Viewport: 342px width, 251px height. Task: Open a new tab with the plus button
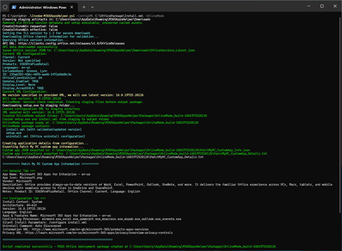84,7
